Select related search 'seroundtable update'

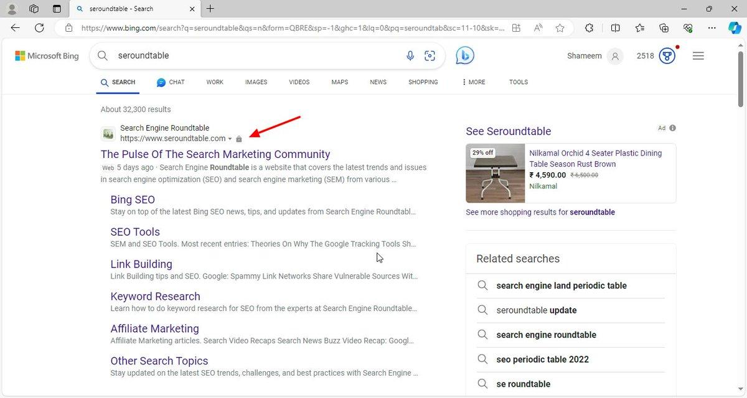(x=537, y=310)
